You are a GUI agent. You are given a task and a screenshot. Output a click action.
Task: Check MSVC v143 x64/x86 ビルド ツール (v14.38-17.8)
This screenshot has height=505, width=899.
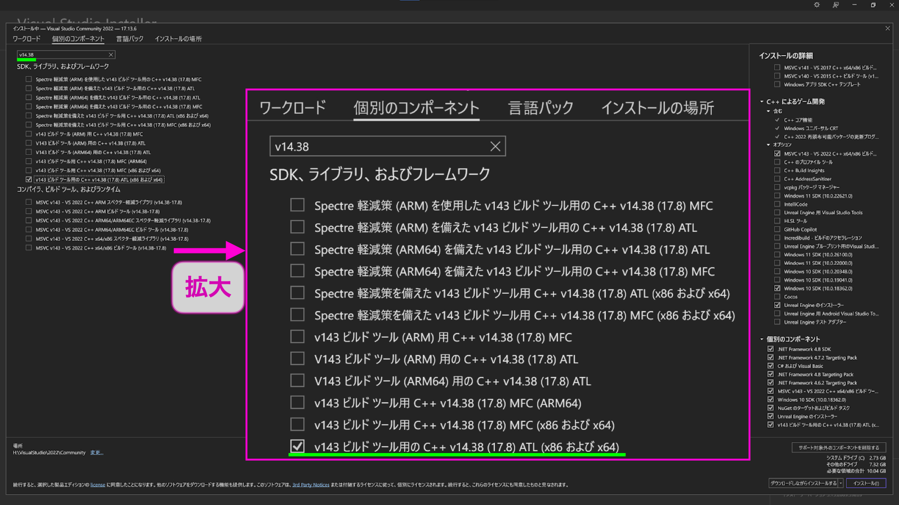click(29, 248)
